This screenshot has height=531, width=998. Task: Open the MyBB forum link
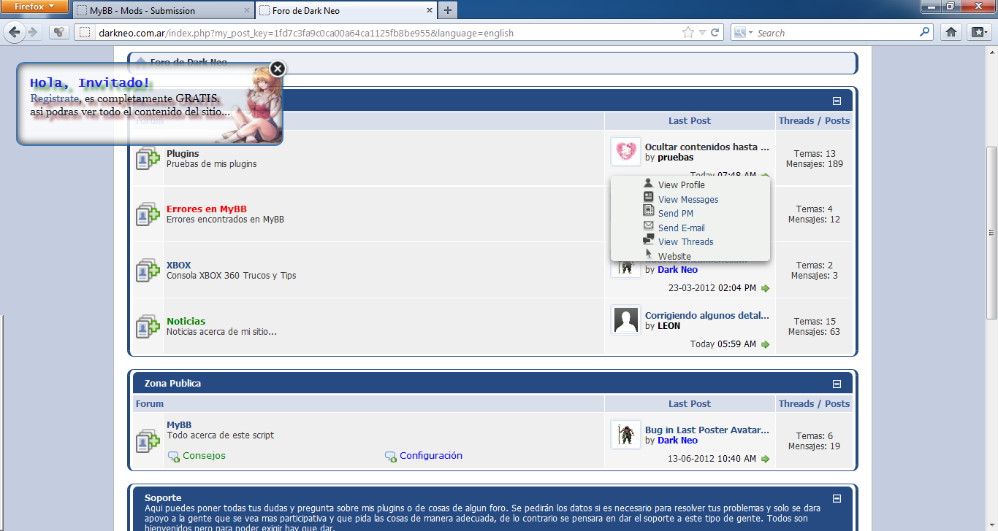[179, 425]
